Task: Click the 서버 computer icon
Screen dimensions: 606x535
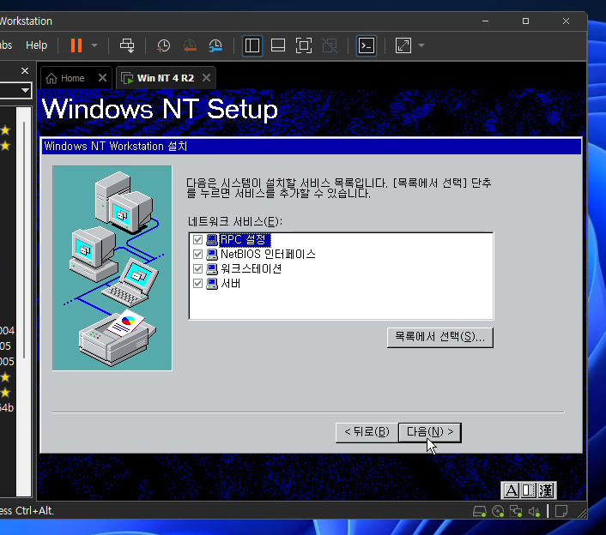Action: click(x=212, y=284)
